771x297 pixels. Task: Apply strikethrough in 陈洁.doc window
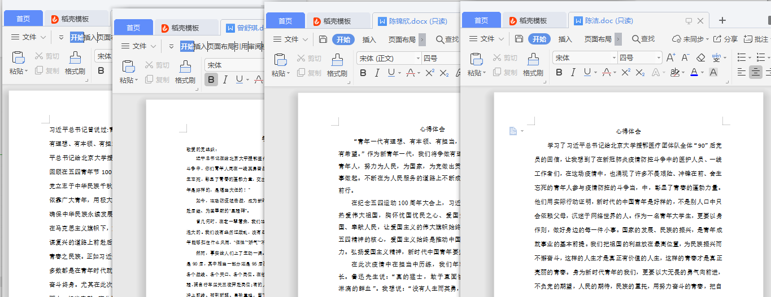(607, 72)
